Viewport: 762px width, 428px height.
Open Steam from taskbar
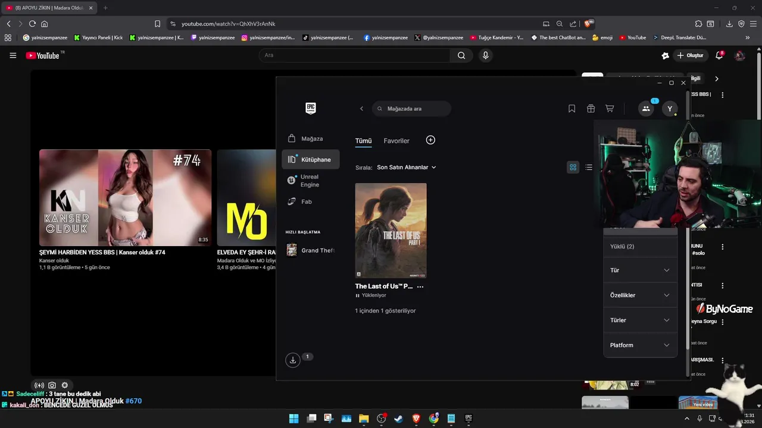tap(399, 418)
